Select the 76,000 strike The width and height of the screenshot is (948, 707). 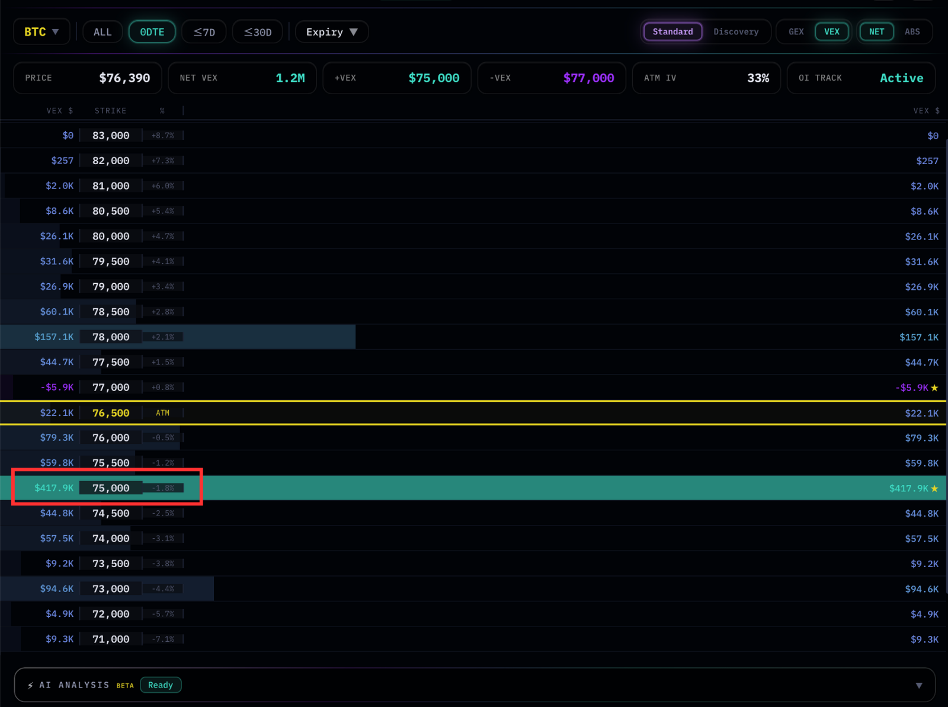pos(111,438)
